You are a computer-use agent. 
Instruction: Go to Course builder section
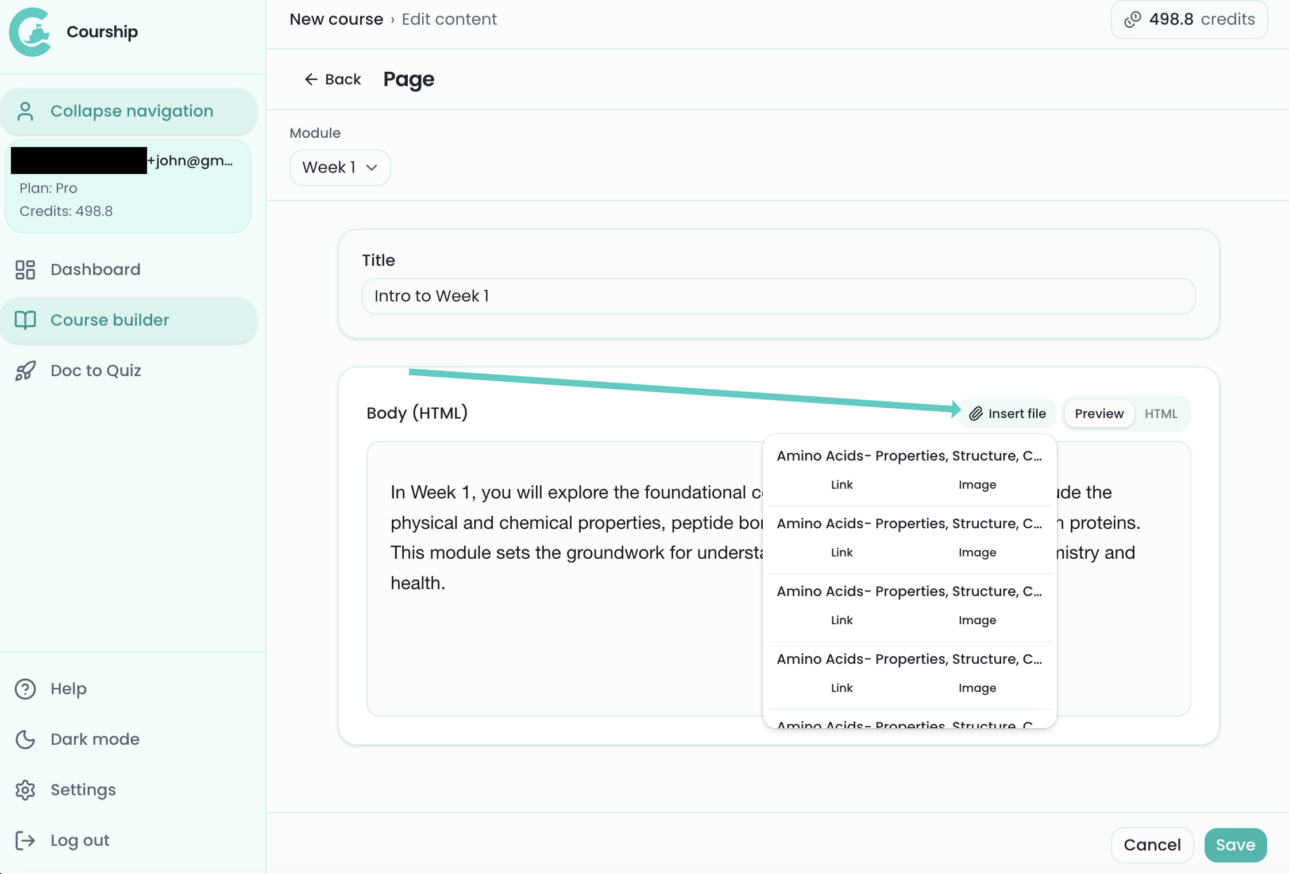128,320
